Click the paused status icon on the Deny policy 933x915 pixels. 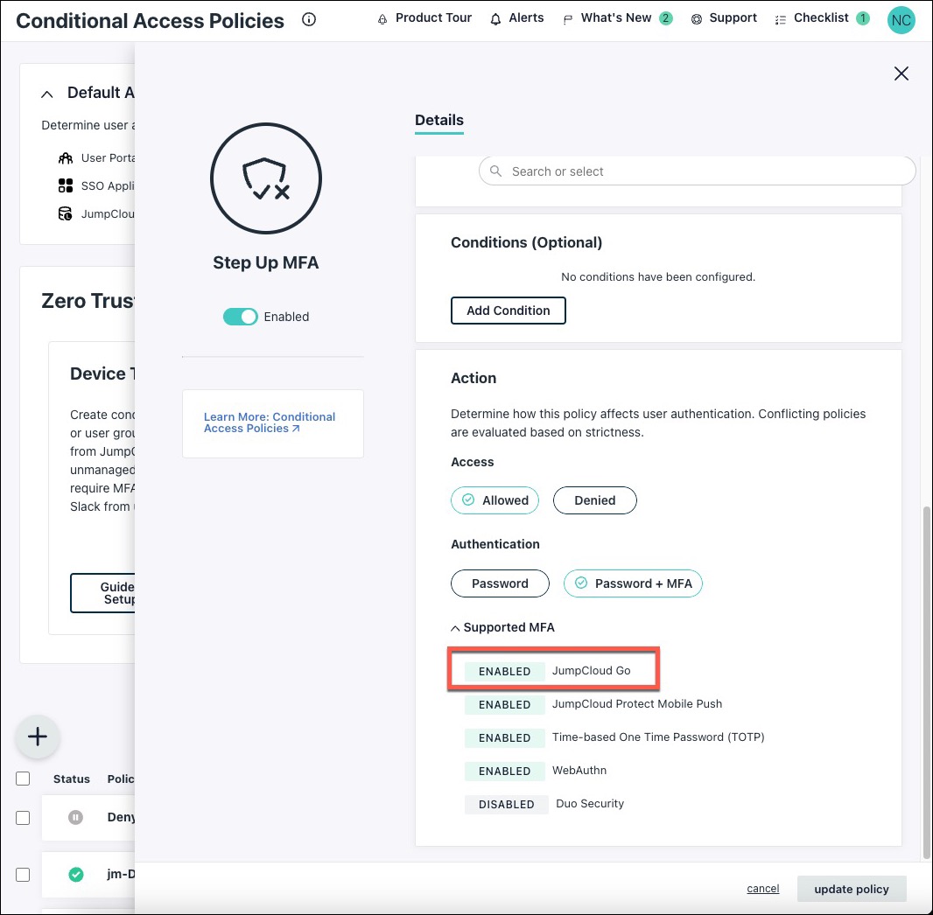point(77,816)
